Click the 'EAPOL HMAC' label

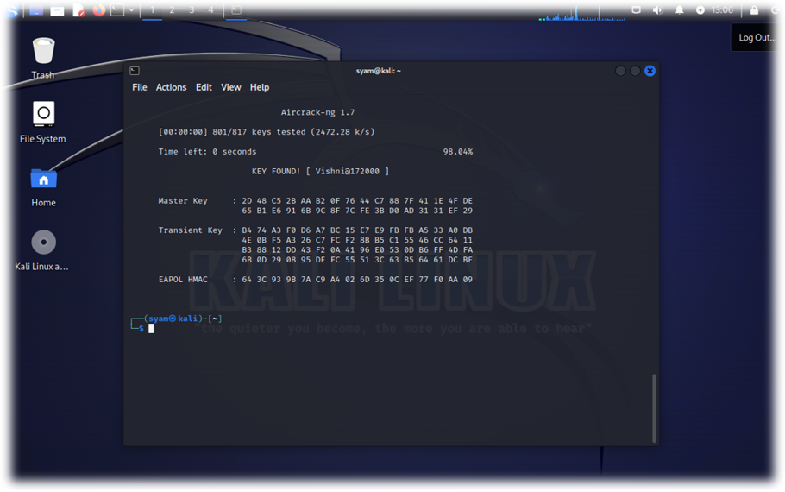(183, 279)
